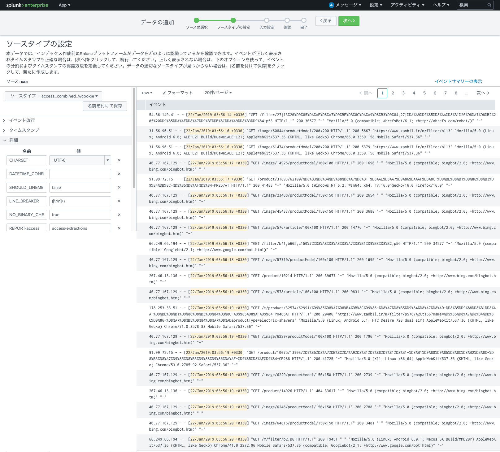The image size is (500, 452).
Task: Click the CHARSET name field
Action: click(x=27, y=160)
